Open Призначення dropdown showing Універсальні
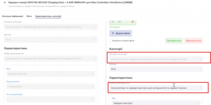Screen dimensions: 211x105 (51, 87)
